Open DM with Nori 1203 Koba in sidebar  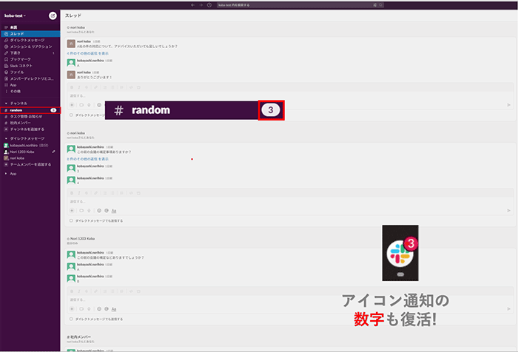[x=30, y=152]
